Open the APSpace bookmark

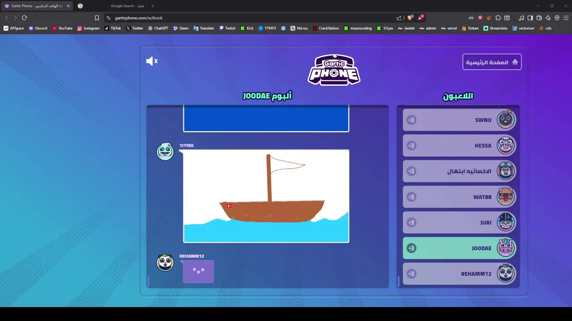14,28
